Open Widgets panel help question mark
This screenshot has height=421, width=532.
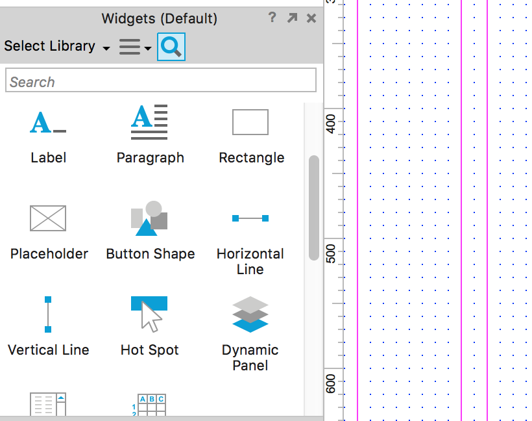click(x=272, y=18)
